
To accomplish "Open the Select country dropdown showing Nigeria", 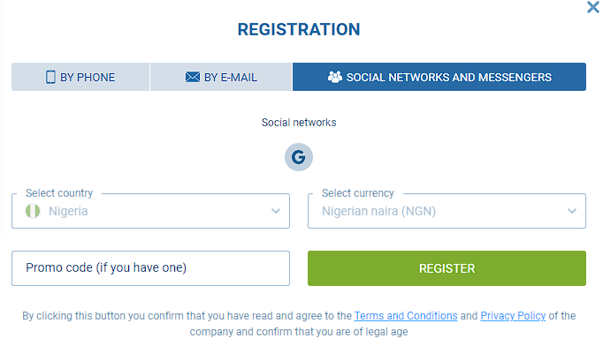I will click(150, 212).
